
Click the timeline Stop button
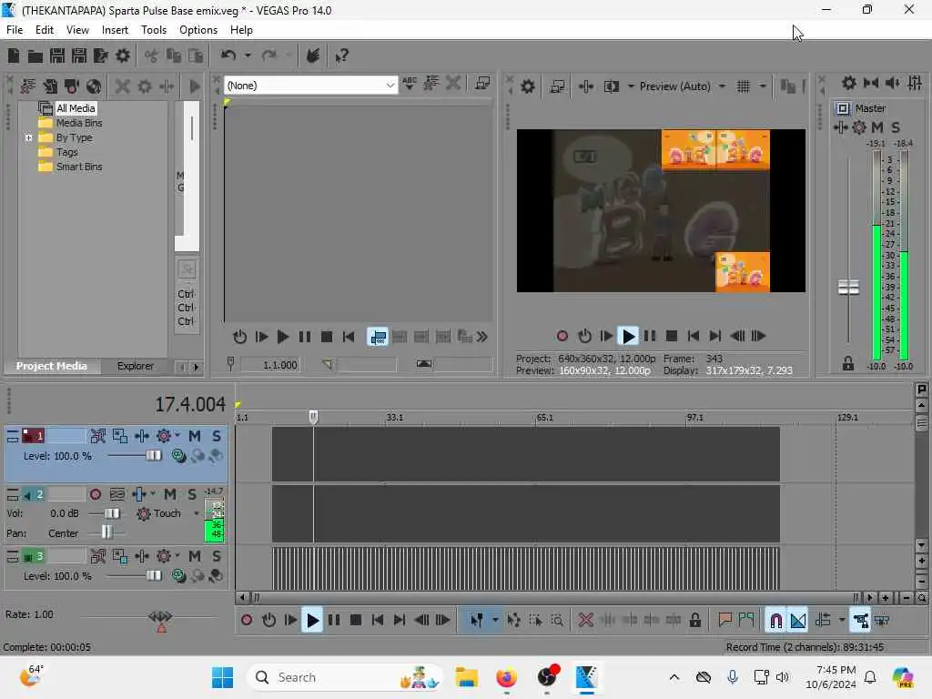pos(356,621)
